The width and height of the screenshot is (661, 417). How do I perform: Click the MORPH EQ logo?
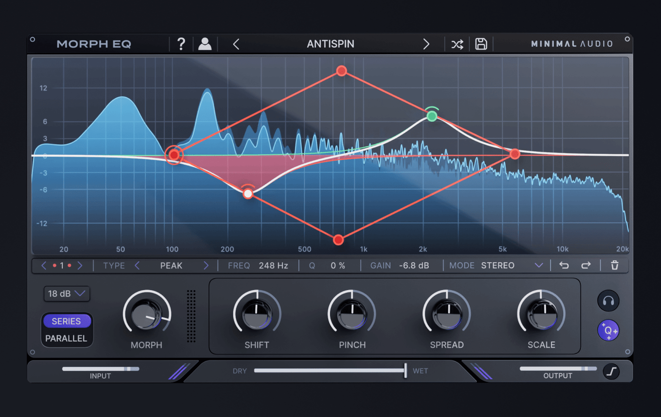[94, 44]
